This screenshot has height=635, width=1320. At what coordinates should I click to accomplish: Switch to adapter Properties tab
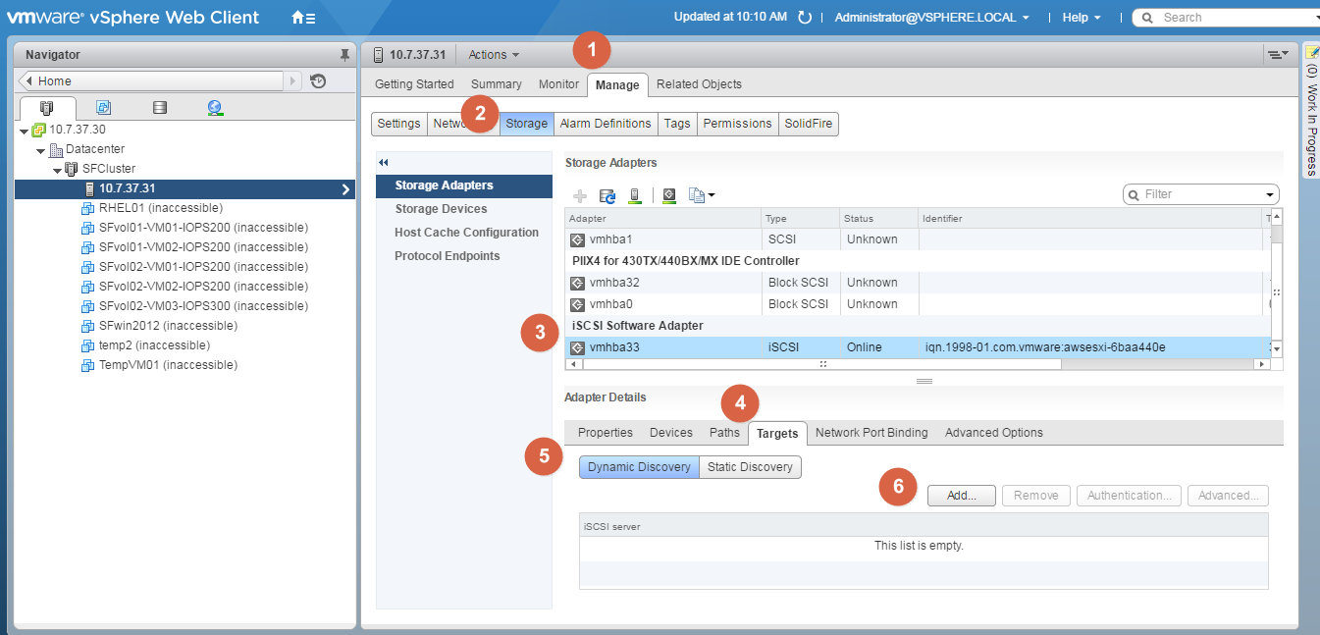point(606,433)
